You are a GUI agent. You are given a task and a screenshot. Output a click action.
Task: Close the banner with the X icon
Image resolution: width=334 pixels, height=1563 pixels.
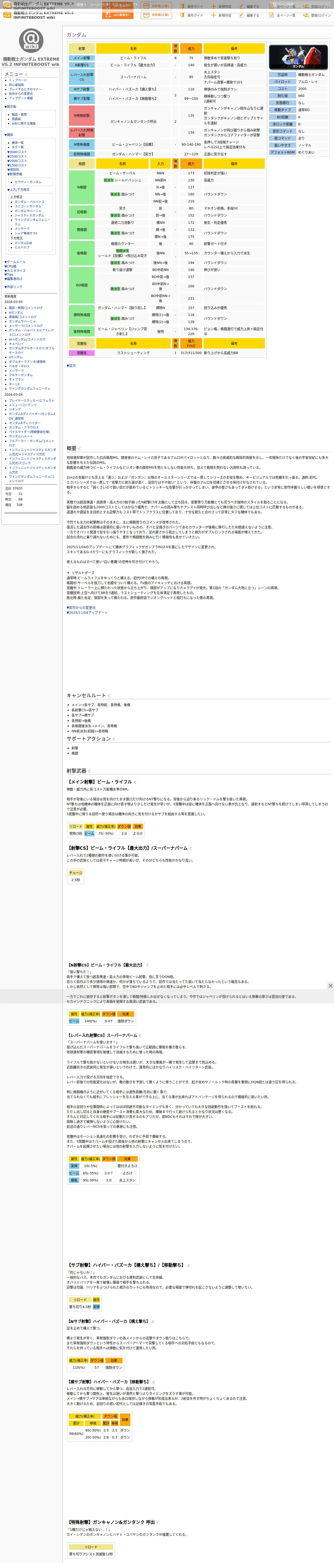(330, 986)
